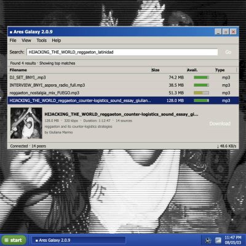Click the network signal tray icon
This screenshot has width=246, height=246.
[218, 240]
